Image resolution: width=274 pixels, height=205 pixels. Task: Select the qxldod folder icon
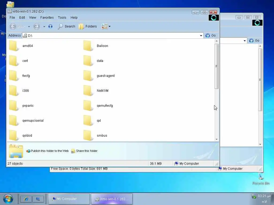(x=14, y=135)
